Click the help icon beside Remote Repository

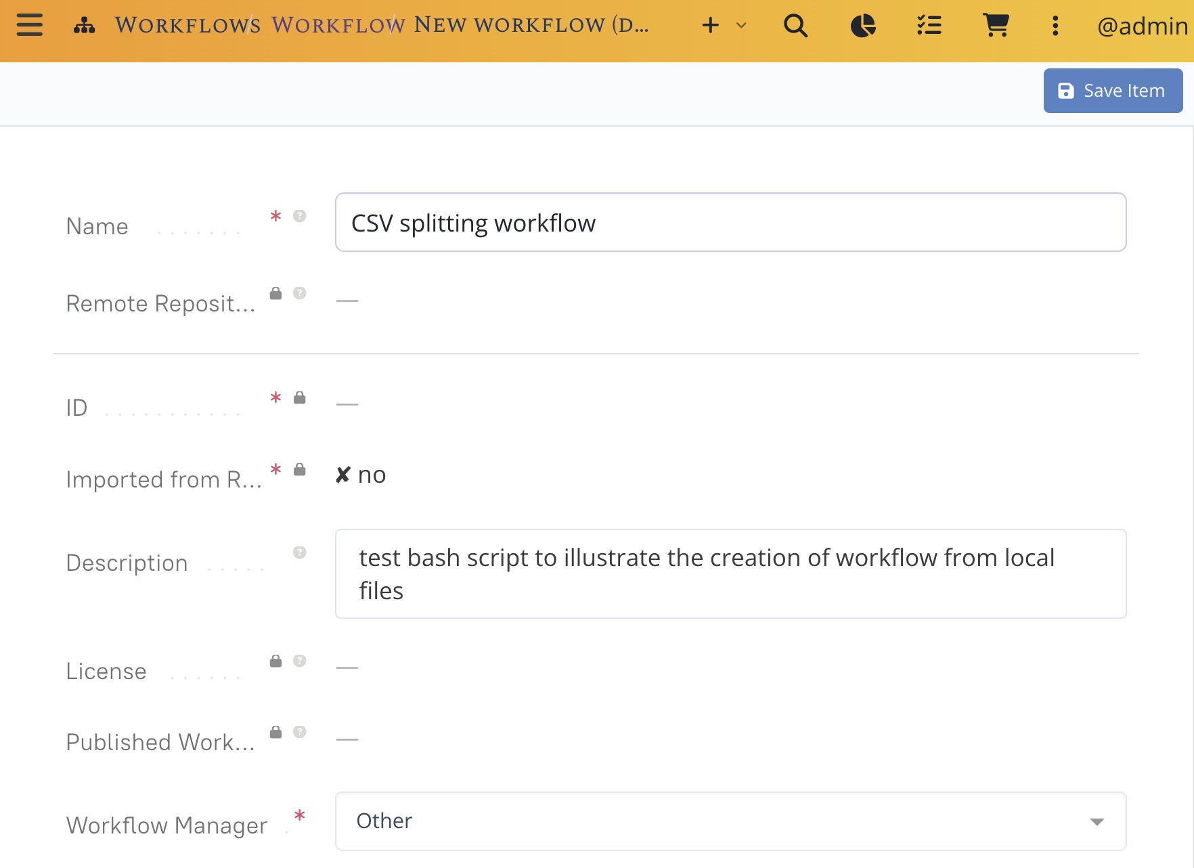point(300,293)
